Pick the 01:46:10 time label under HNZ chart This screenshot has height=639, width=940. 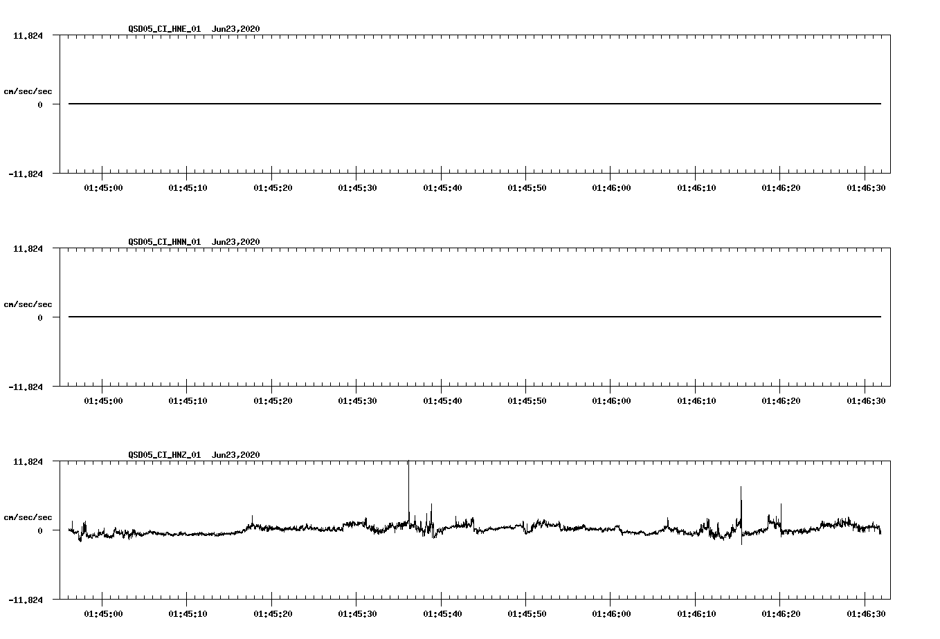696,613
